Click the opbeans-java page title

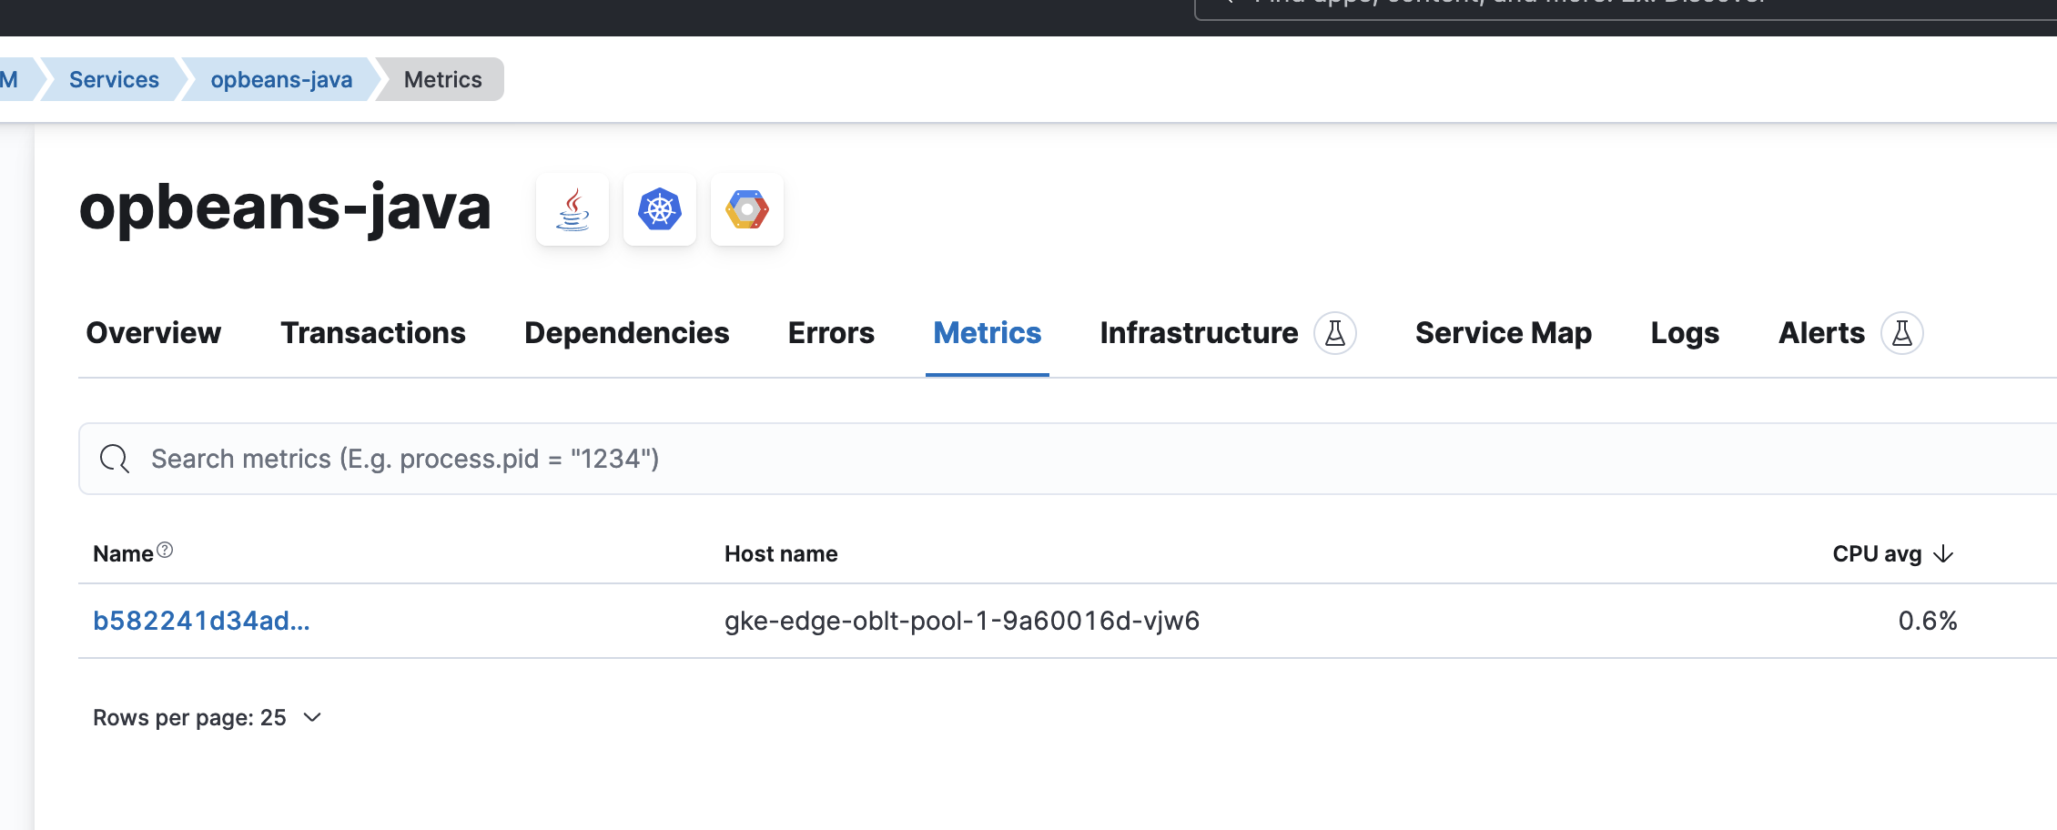(x=285, y=208)
